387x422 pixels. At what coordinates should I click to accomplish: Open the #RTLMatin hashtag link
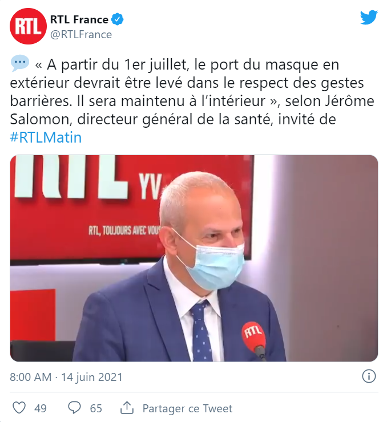coord(46,137)
